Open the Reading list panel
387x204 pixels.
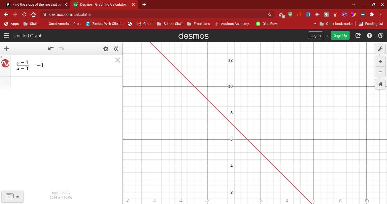371,24
